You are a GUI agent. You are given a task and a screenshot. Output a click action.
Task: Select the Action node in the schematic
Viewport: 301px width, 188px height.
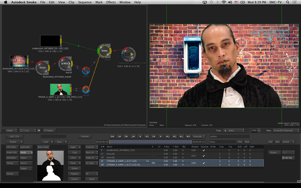coord(104,51)
